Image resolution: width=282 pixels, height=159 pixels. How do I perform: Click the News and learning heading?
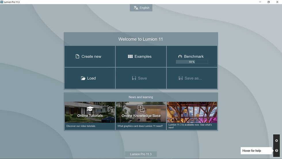141,97
